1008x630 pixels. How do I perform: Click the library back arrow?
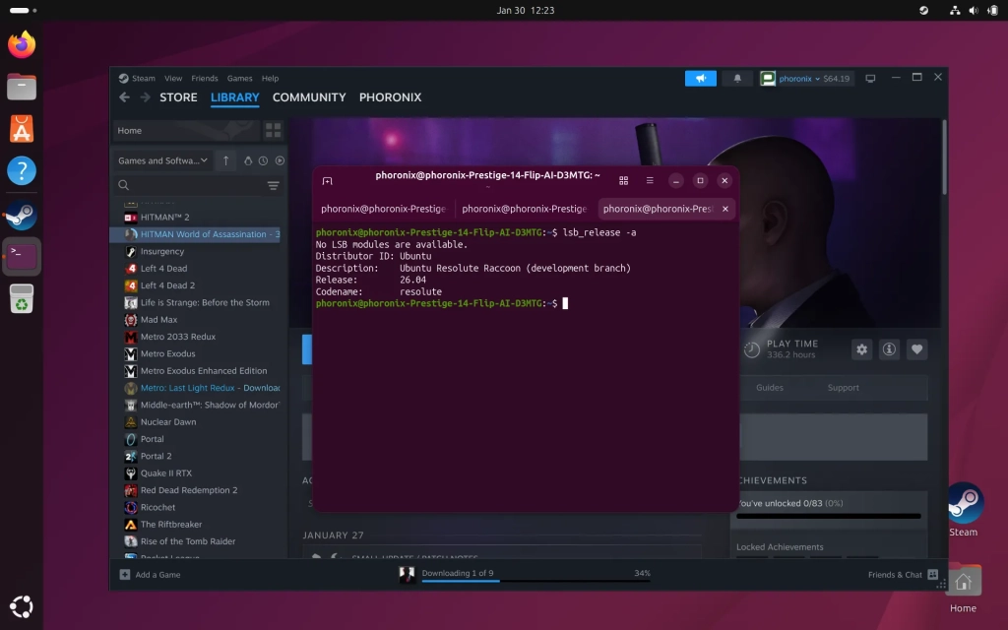pyautogui.click(x=124, y=97)
